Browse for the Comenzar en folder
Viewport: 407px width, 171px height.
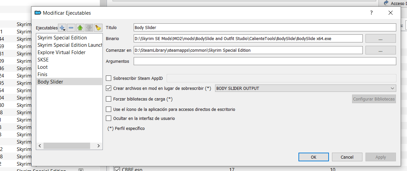[x=381, y=50]
